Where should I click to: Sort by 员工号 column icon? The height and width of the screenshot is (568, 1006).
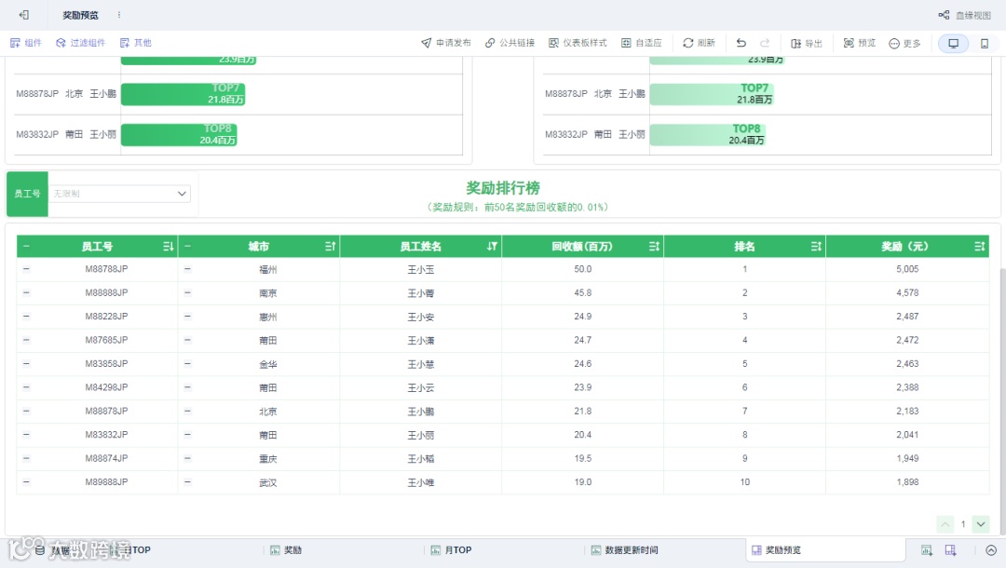point(168,246)
